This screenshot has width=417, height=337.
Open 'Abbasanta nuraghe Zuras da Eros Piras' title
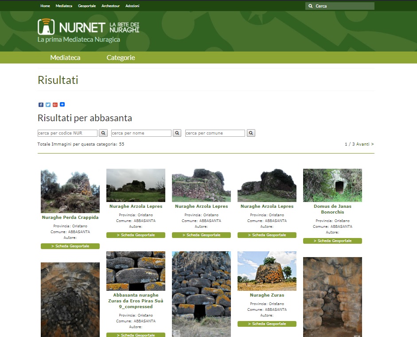[x=136, y=301]
